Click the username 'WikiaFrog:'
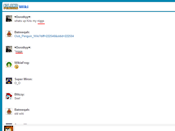 22,63
